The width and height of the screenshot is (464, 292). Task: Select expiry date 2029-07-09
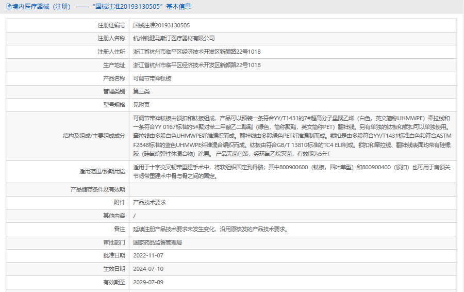(148, 282)
